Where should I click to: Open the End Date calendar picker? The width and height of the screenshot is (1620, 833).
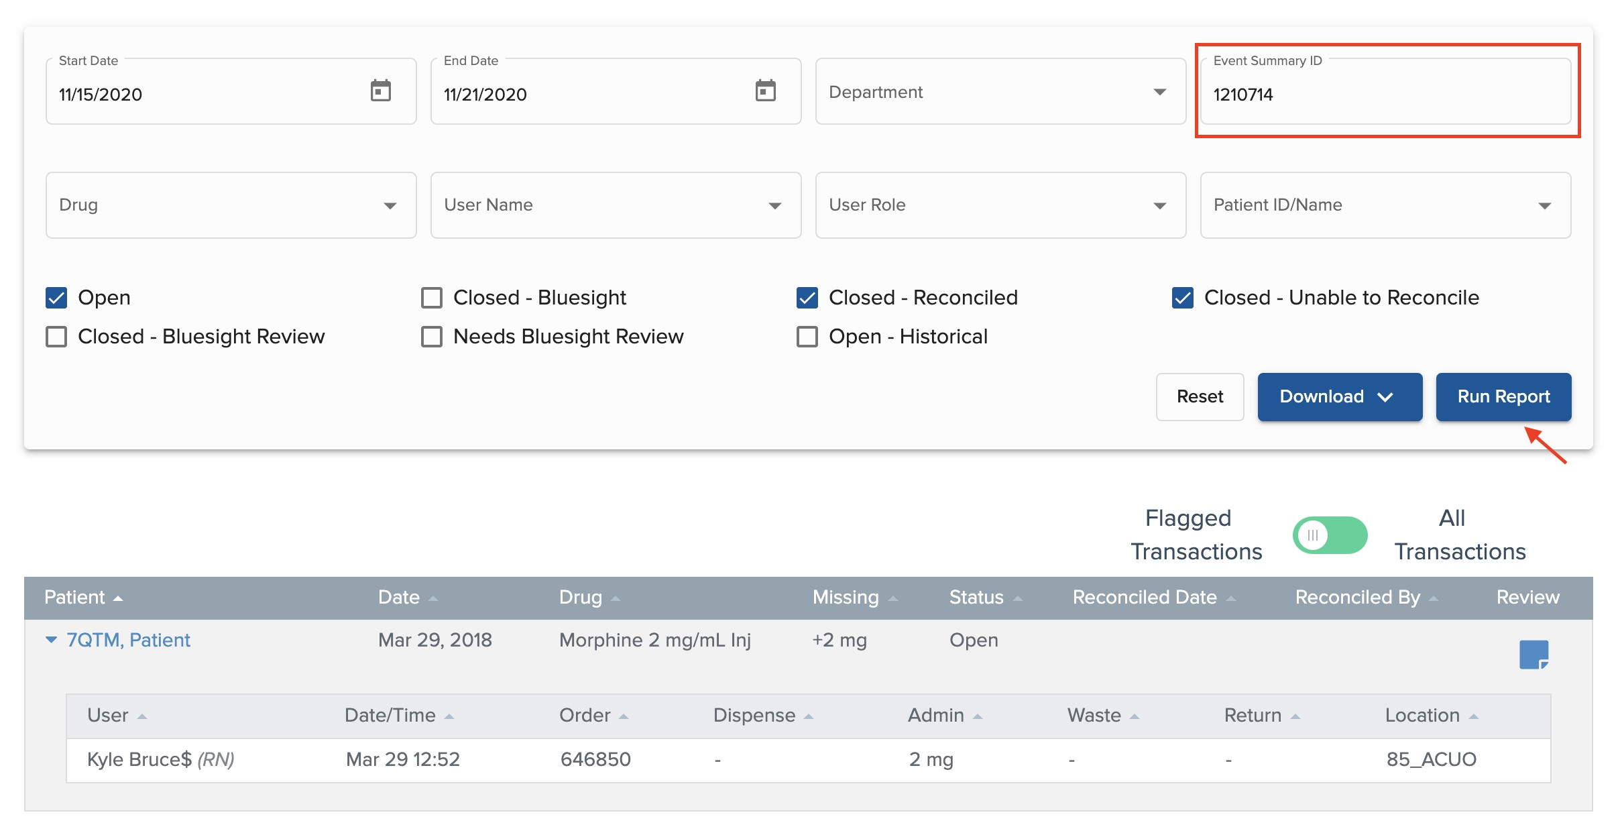click(765, 91)
